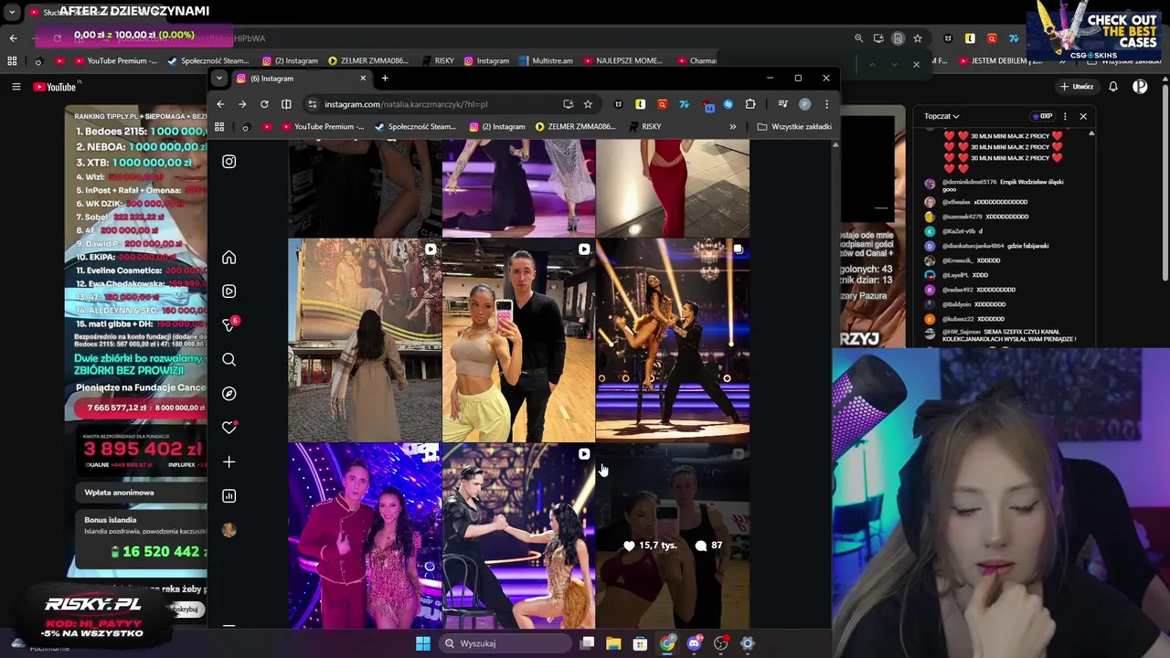Open site information icon in address bar

tap(312, 104)
